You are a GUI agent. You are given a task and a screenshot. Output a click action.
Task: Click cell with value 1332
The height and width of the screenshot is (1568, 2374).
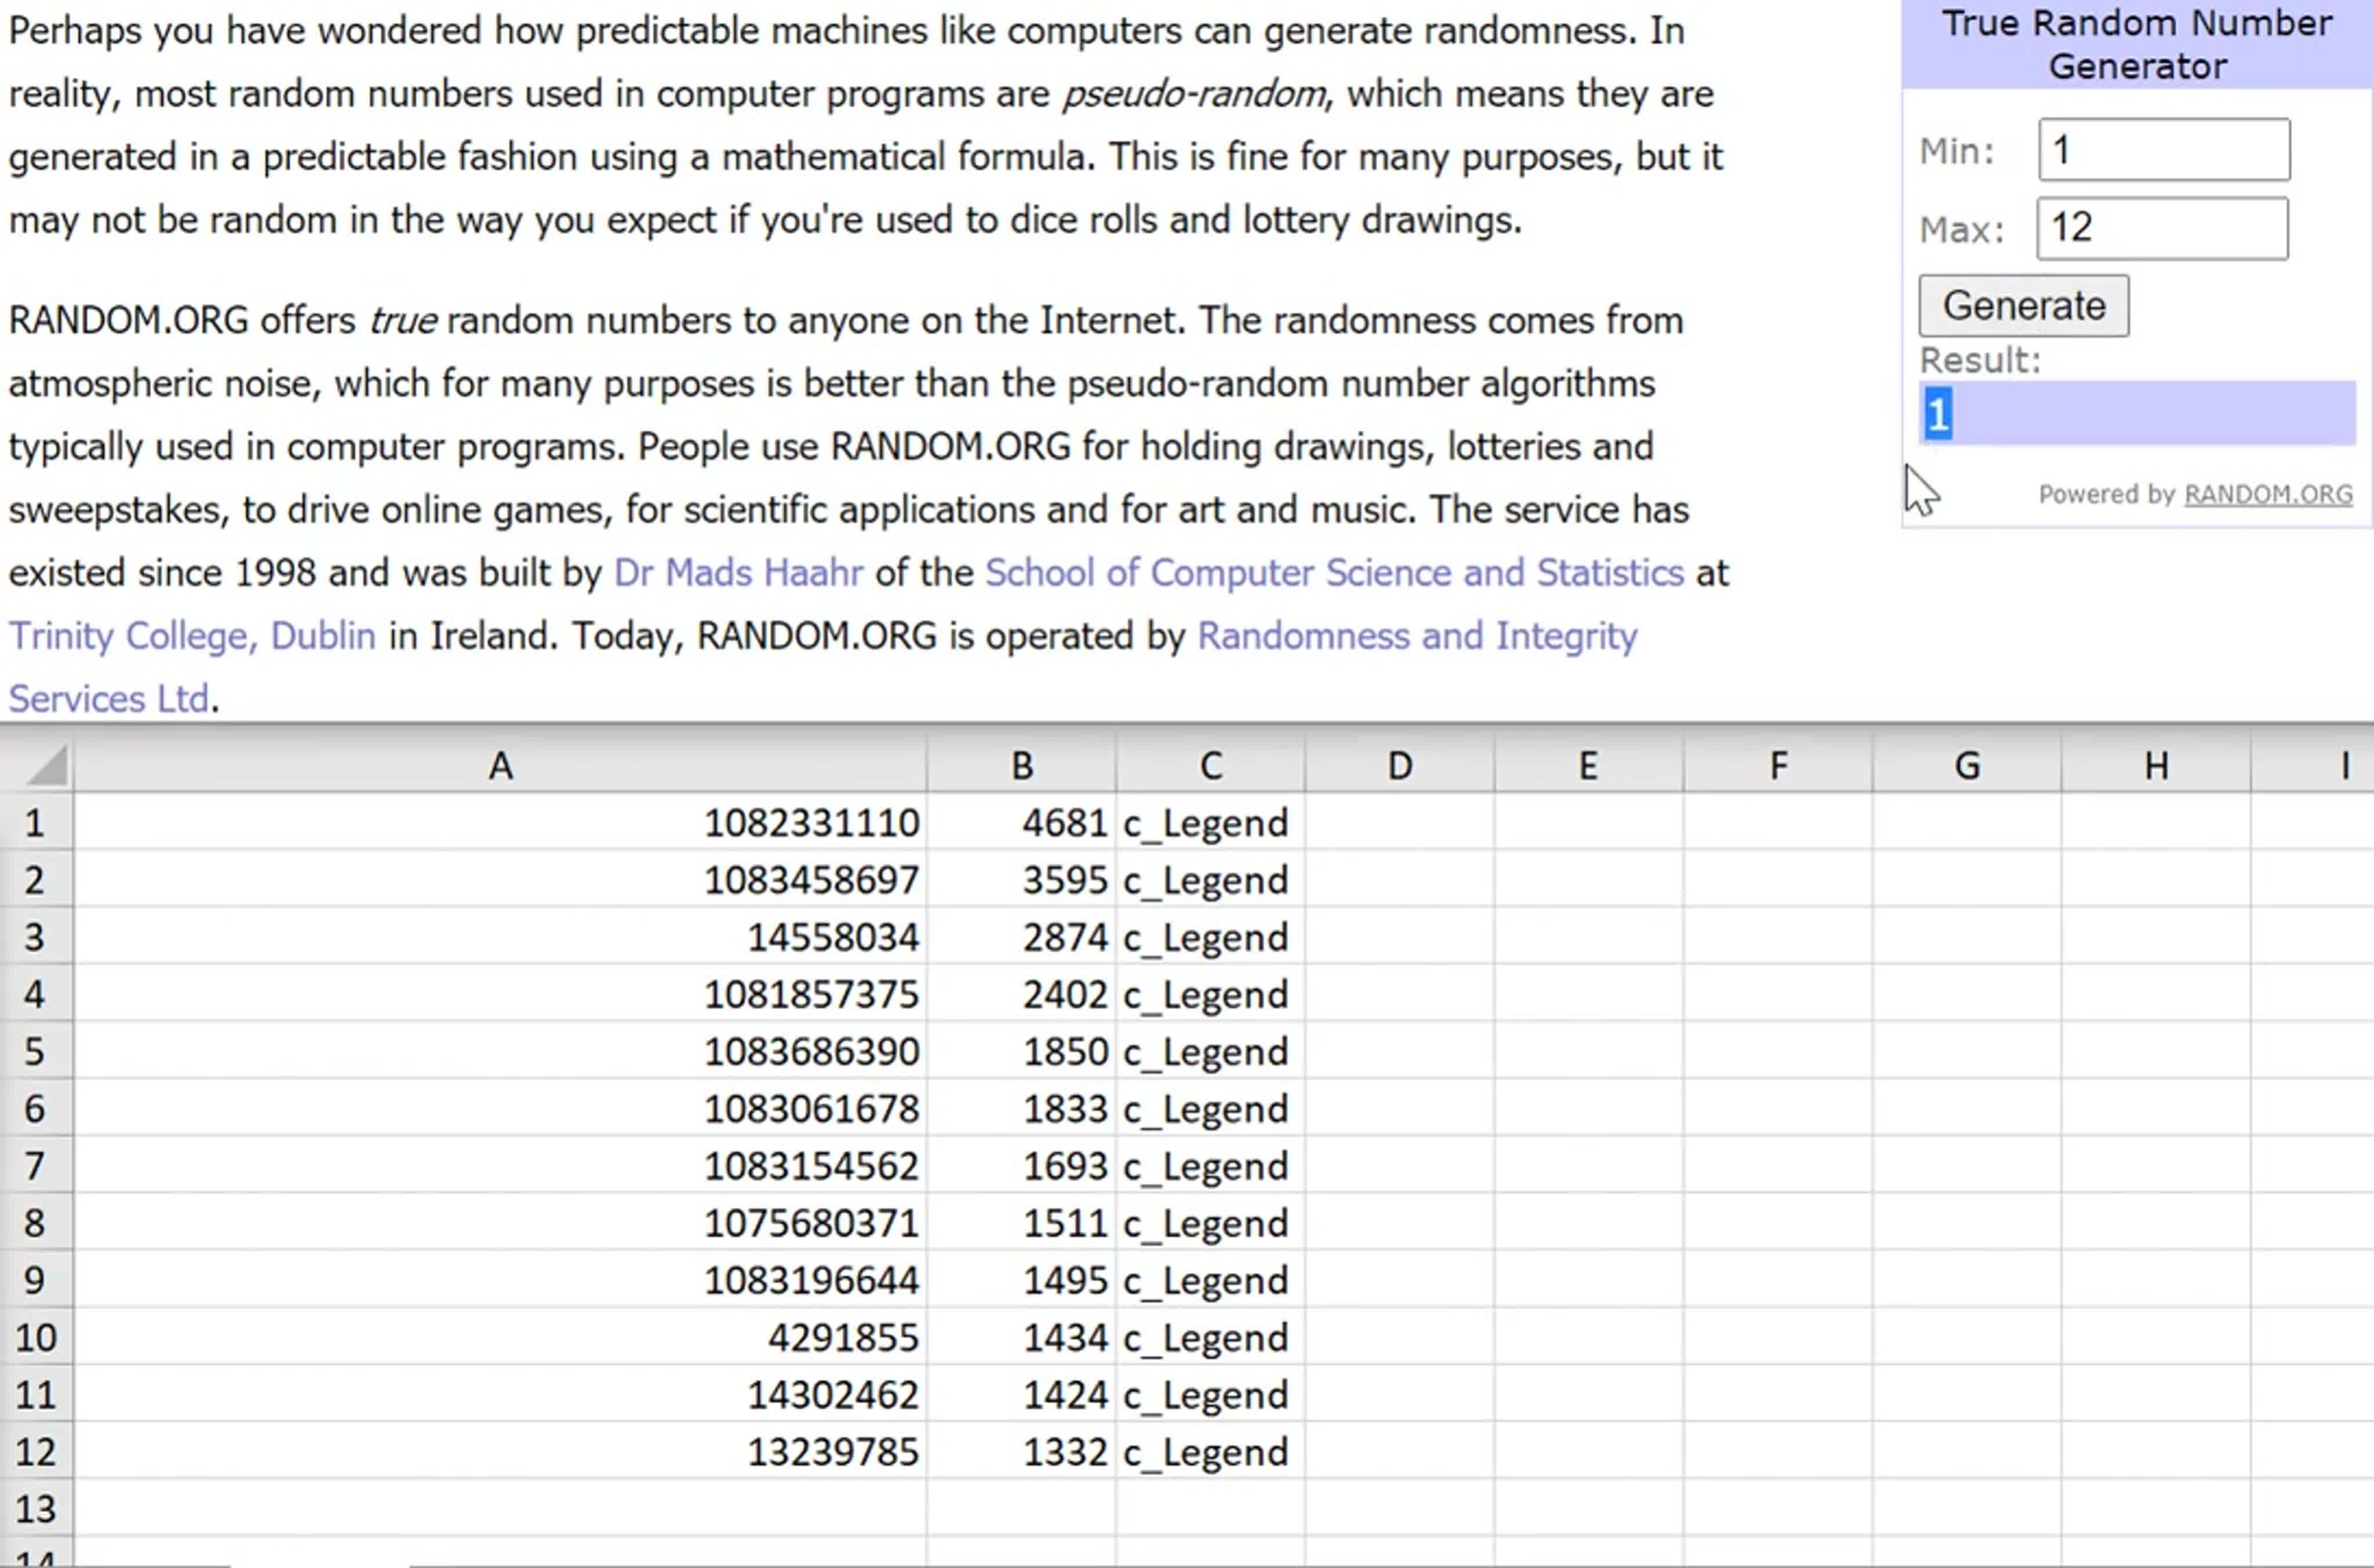point(1021,1450)
